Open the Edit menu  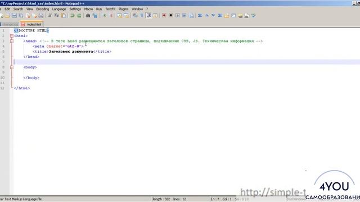7,9
